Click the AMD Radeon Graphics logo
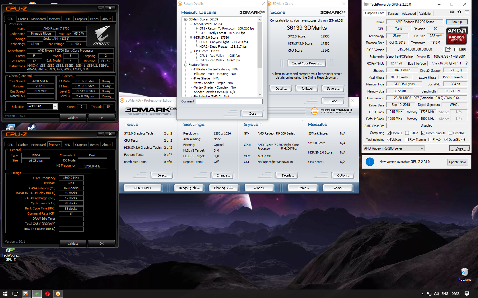This screenshot has width=478, height=298. pos(456,36)
